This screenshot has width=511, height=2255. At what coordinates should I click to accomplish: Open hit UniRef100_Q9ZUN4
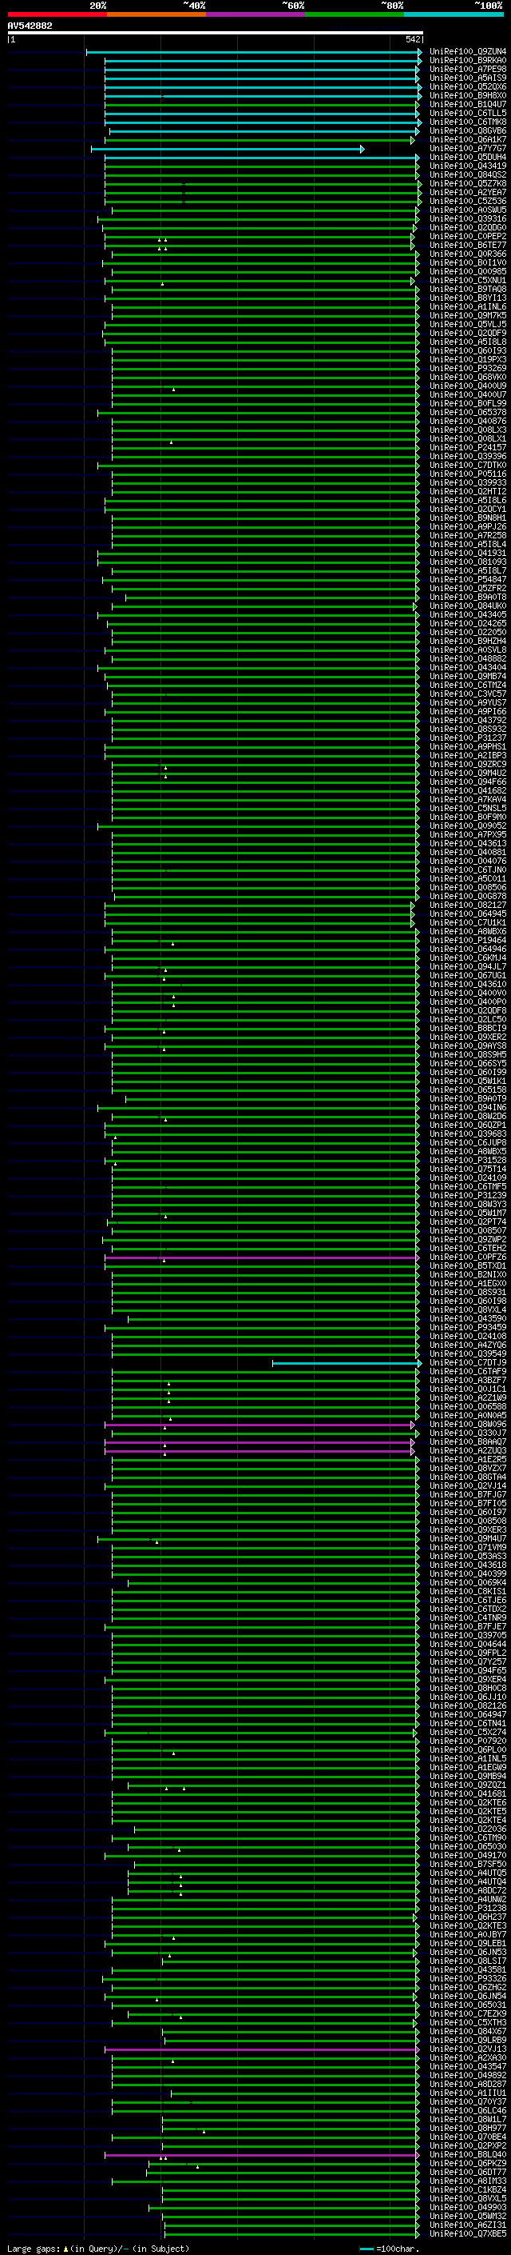point(468,52)
